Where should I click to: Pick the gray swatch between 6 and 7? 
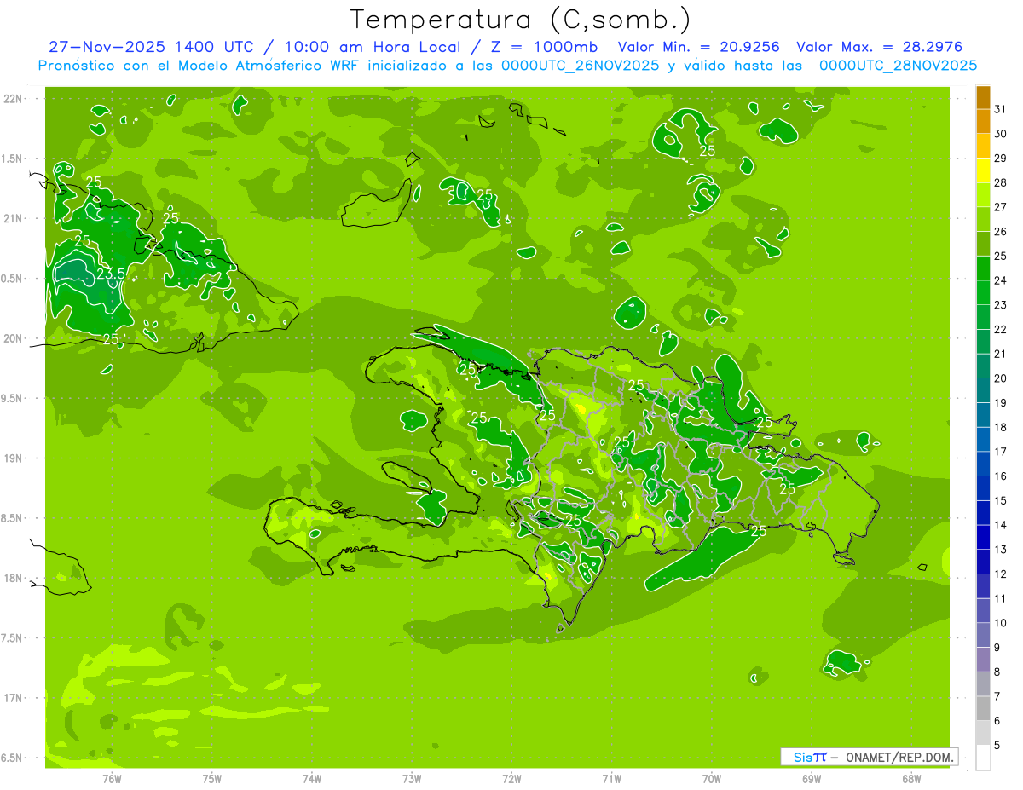point(983,708)
